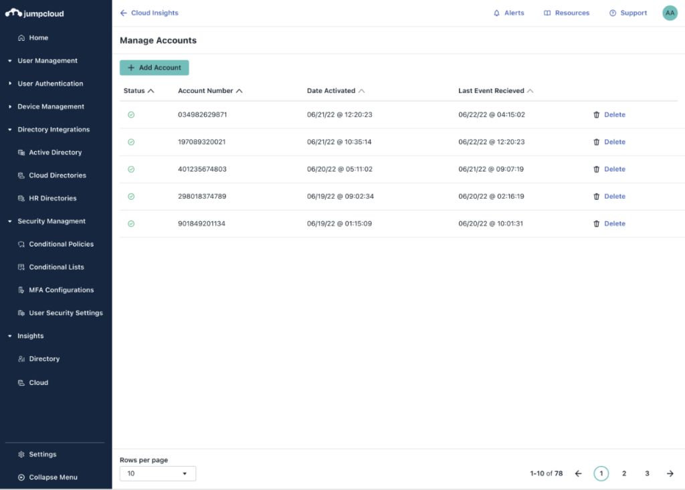The image size is (685, 490).
Task: Click the Alerts bell icon
Action: tap(496, 13)
